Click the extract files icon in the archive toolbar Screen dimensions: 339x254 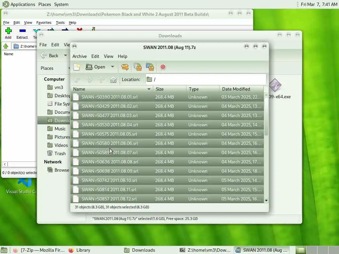click(x=125, y=67)
